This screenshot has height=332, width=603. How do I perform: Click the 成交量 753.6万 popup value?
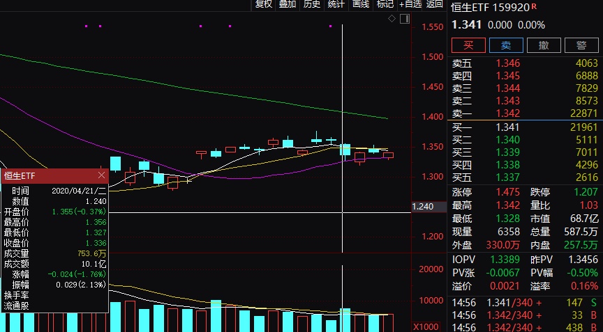92,253
